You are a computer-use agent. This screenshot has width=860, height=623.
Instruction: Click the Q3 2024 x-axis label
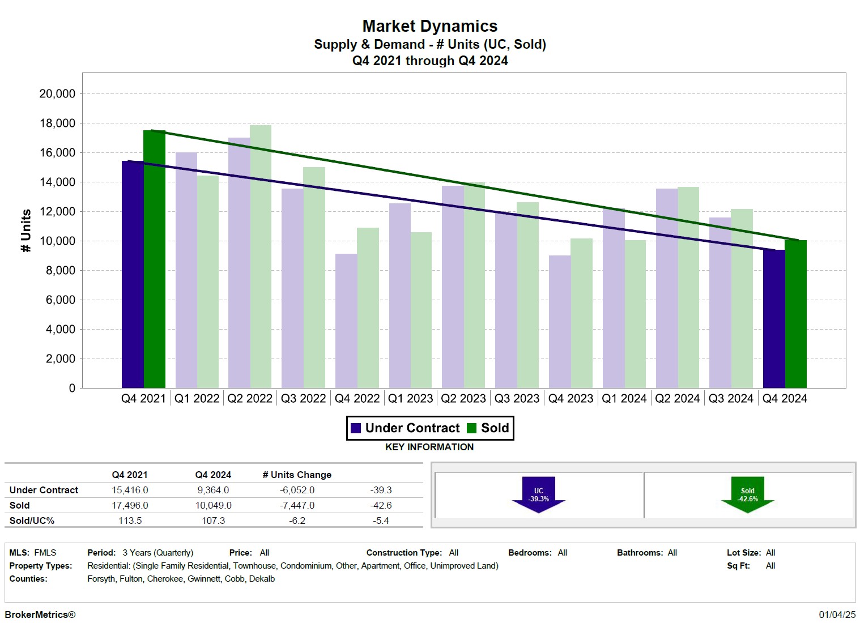(x=731, y=399)
